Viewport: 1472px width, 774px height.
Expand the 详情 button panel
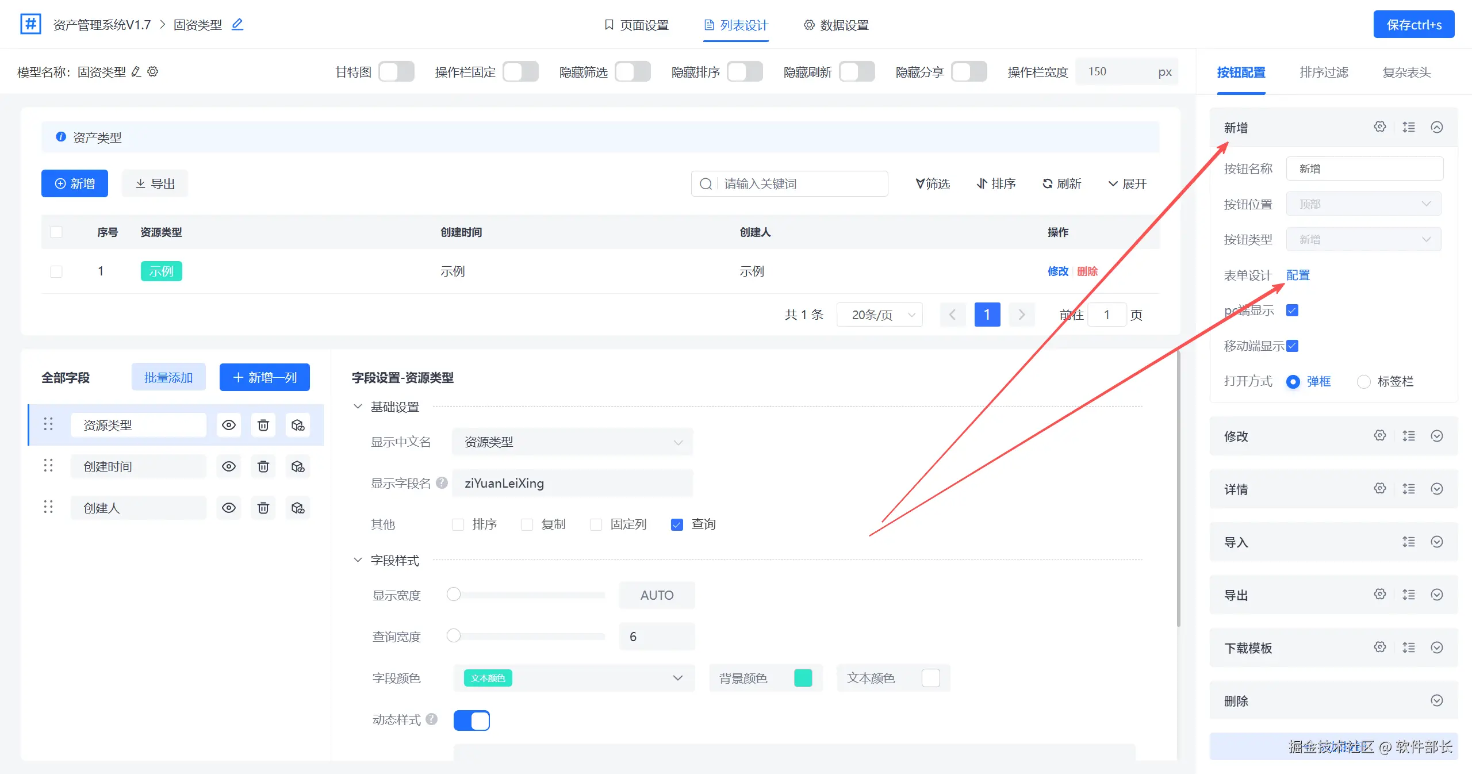coord(1436,489)
